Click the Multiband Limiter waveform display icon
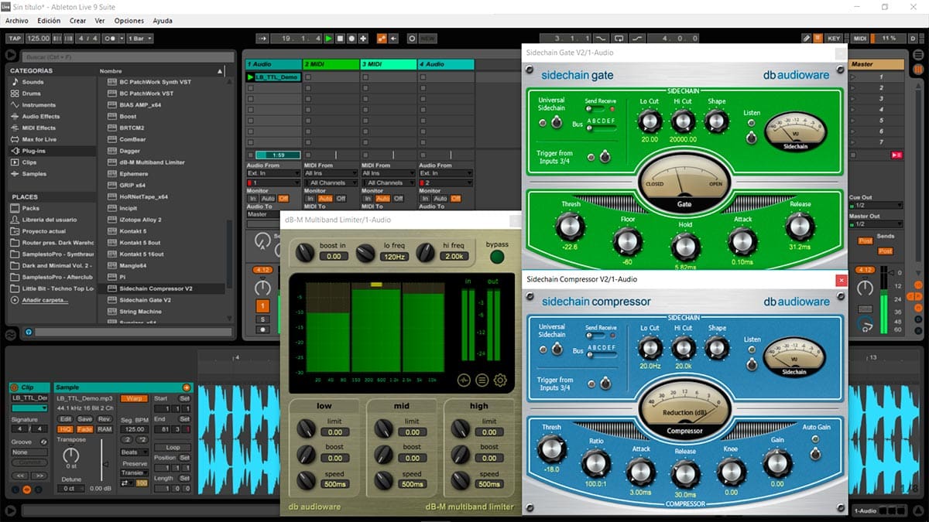 [464, 380]
